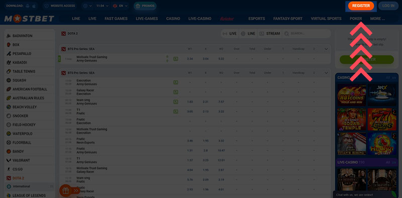
Task: Select the Australian Rules icon
Action: coord(9,98)
